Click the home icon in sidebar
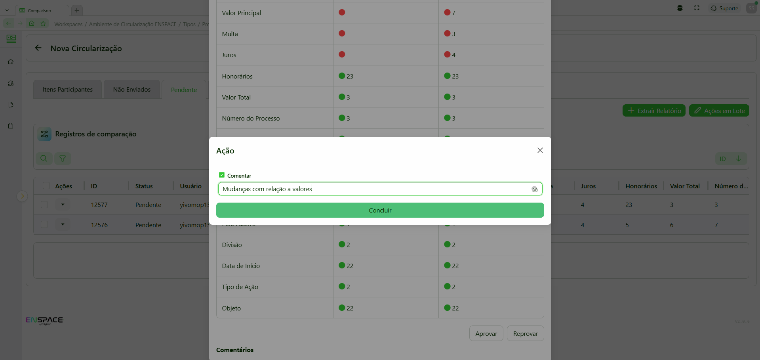The height and width of the screenshot is (360, 760). click(x=11, y=62)
